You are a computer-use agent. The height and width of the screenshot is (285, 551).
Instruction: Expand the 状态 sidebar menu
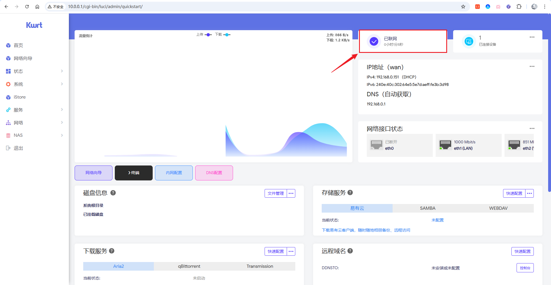click(x=34, y=71)
